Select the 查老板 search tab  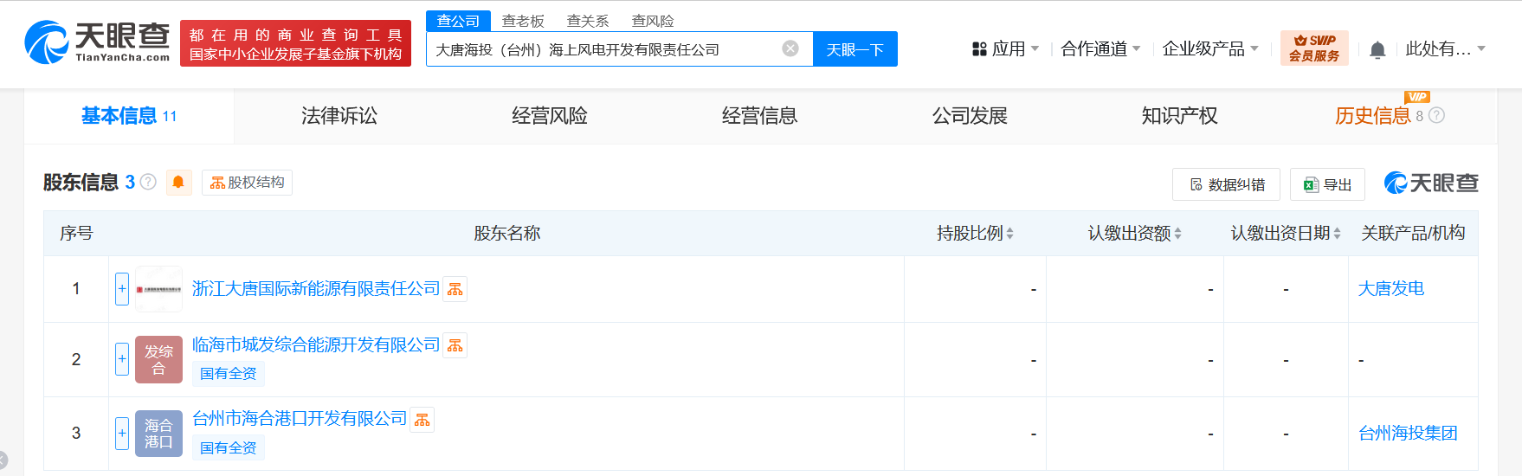523,21
